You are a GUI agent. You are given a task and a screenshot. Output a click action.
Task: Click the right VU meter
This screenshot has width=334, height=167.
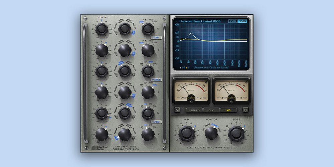pos(231,91)
